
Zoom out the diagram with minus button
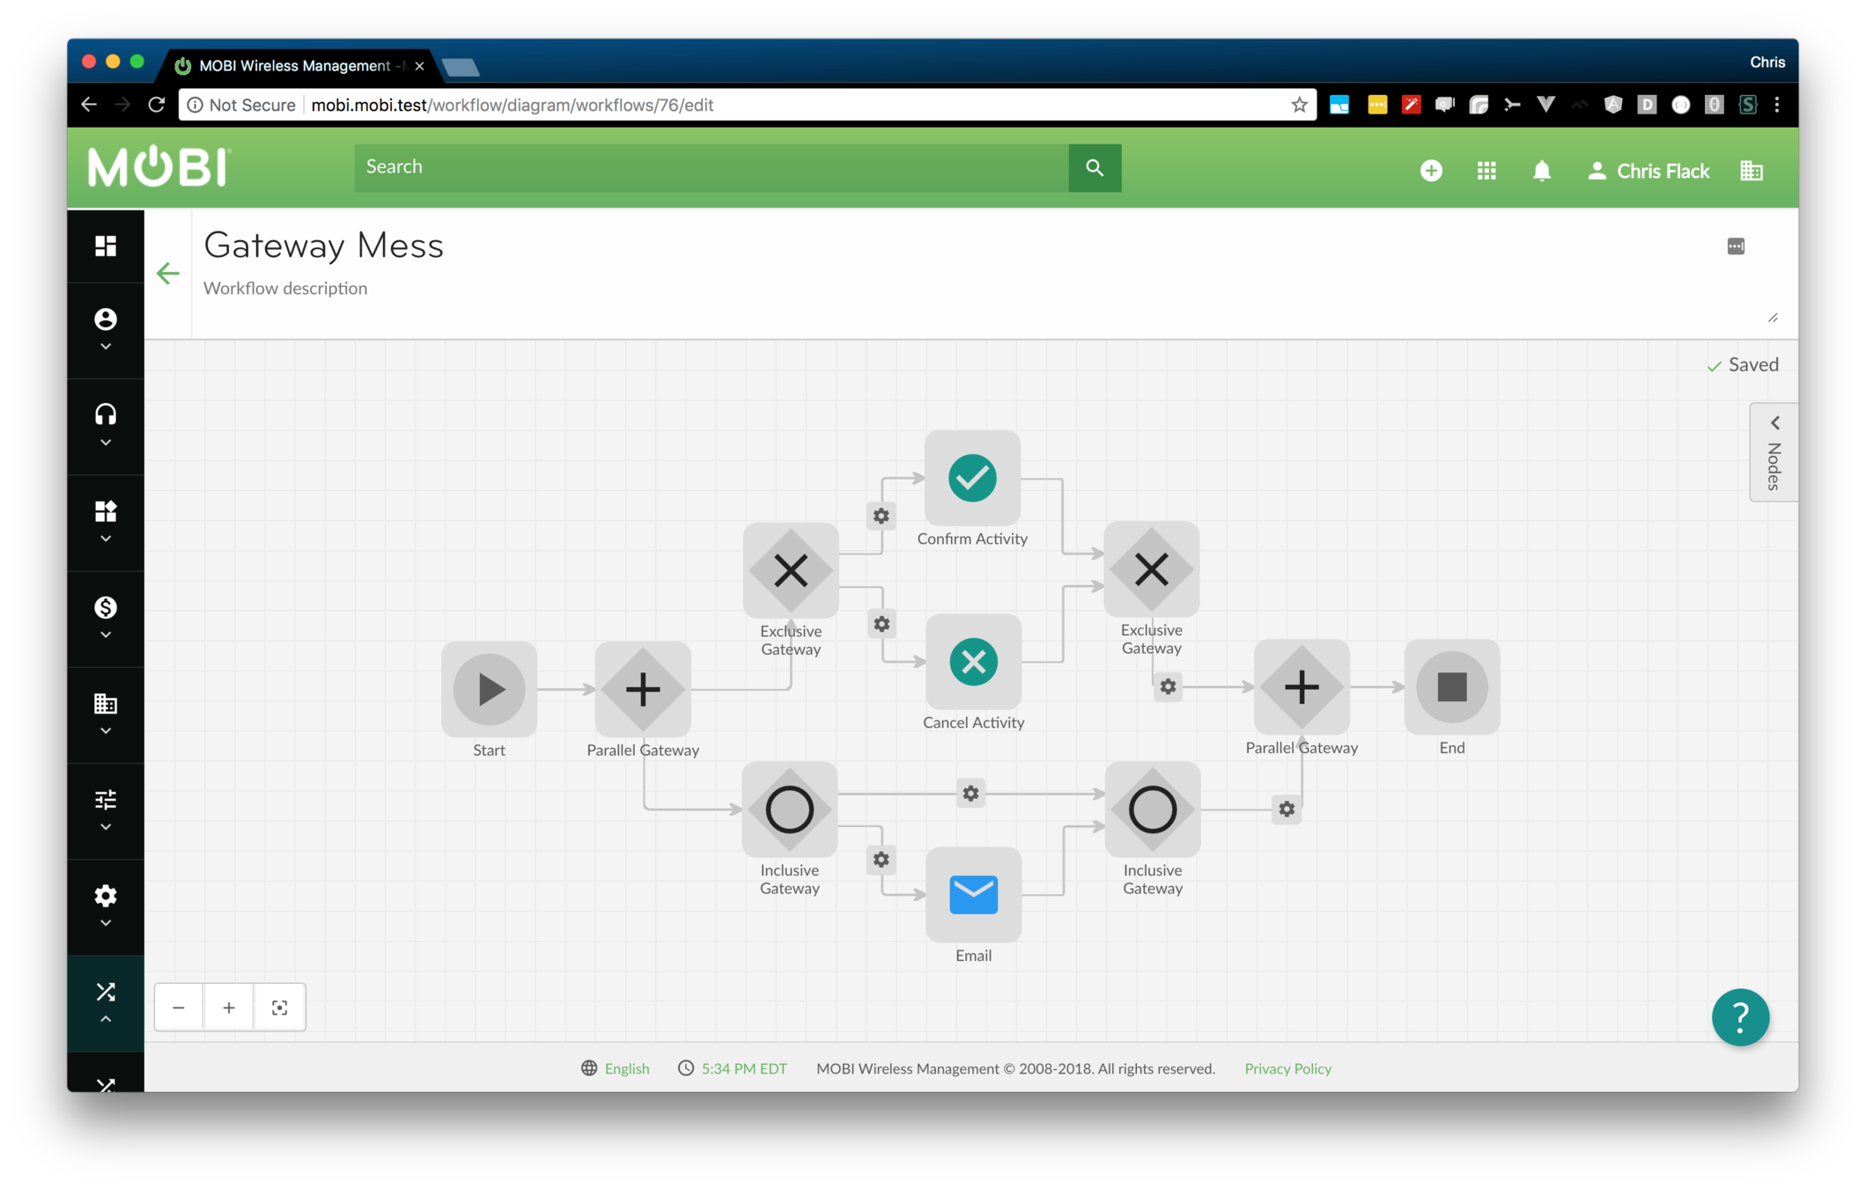pos(179,1008)
